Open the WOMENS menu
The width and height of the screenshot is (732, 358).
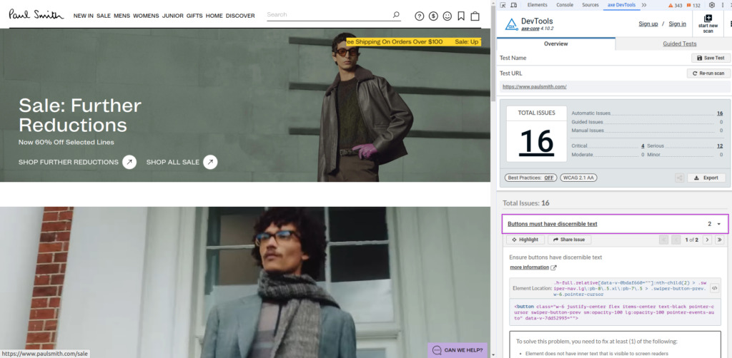pyautogui.click(x=146, y=16)
